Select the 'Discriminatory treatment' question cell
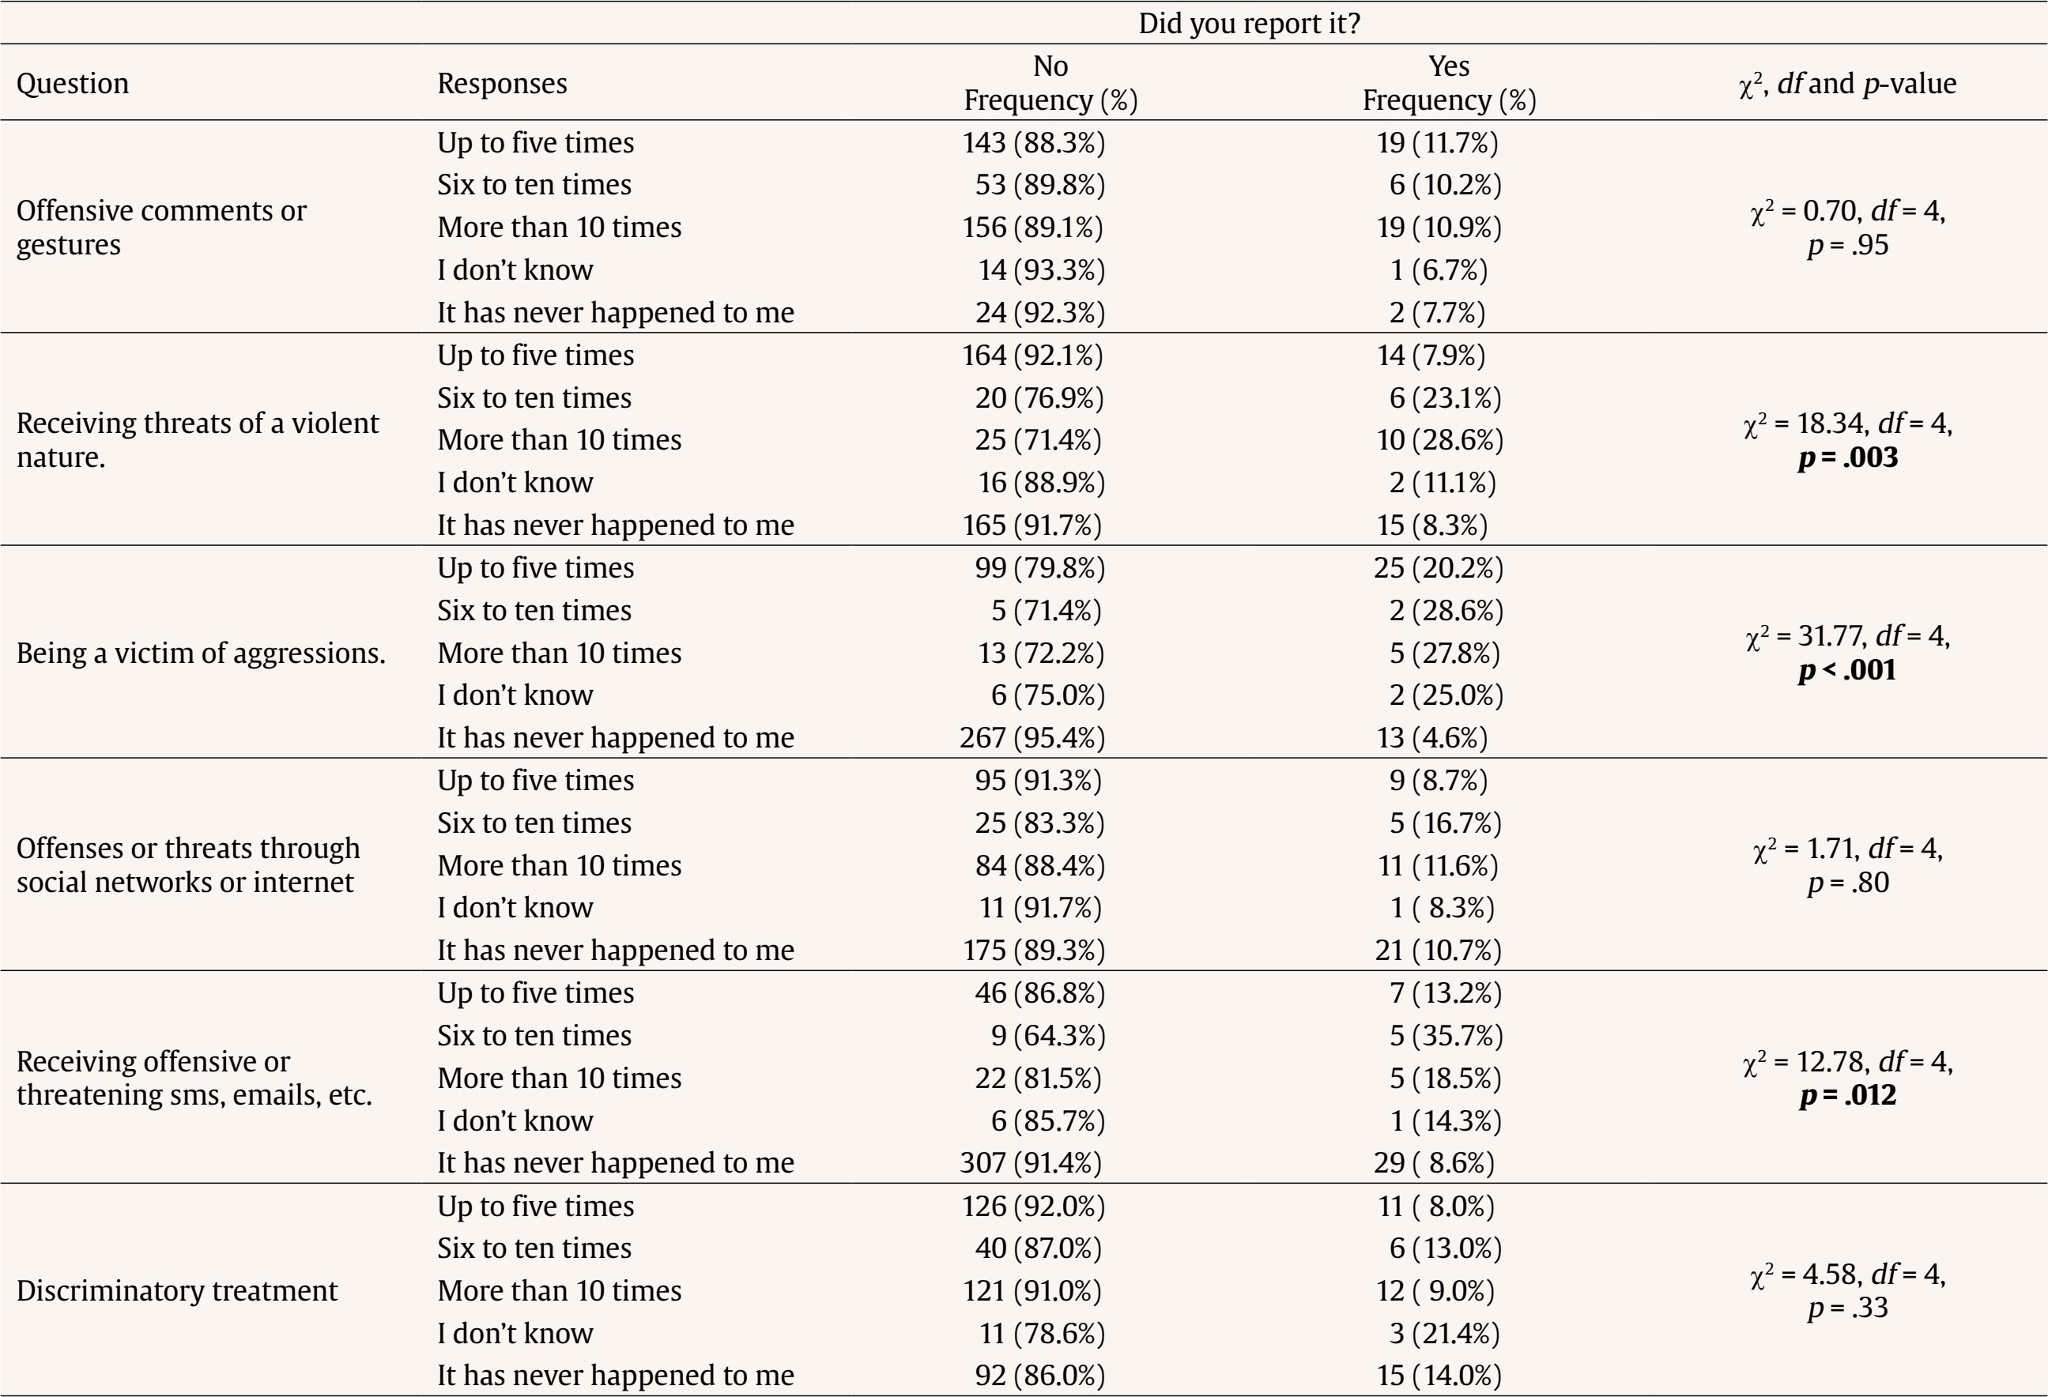 pyautogui.click(x=176, y=1290)
